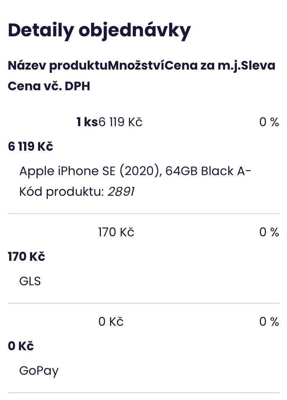Click the bold 0 Kč payment total

coord(21,346)
